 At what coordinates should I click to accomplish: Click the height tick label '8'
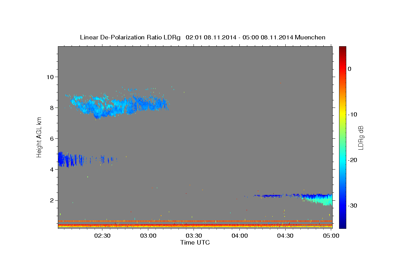pos(51,108)
